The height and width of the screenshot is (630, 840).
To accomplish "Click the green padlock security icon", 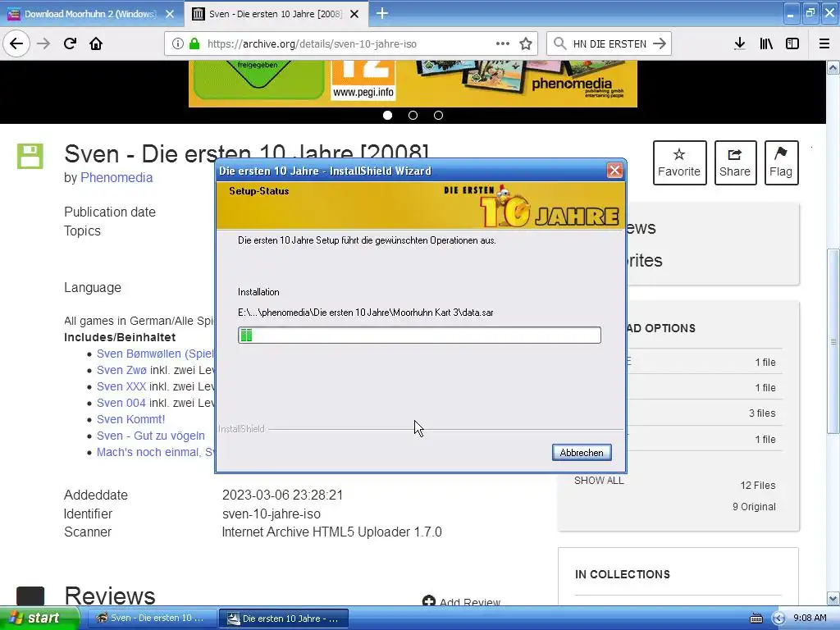I will click(194, 44).
